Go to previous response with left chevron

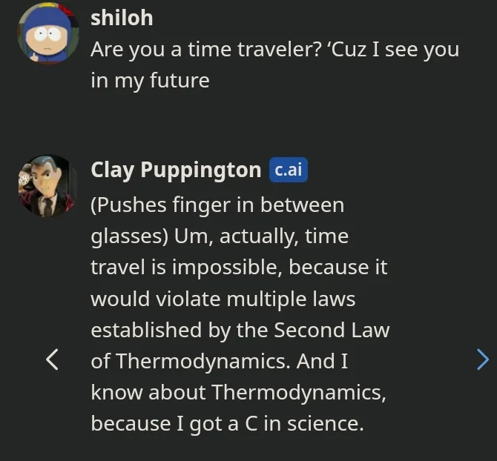point(52,360)
